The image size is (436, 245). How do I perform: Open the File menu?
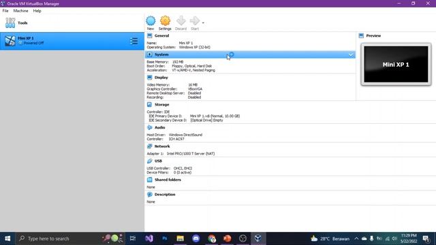5,11
